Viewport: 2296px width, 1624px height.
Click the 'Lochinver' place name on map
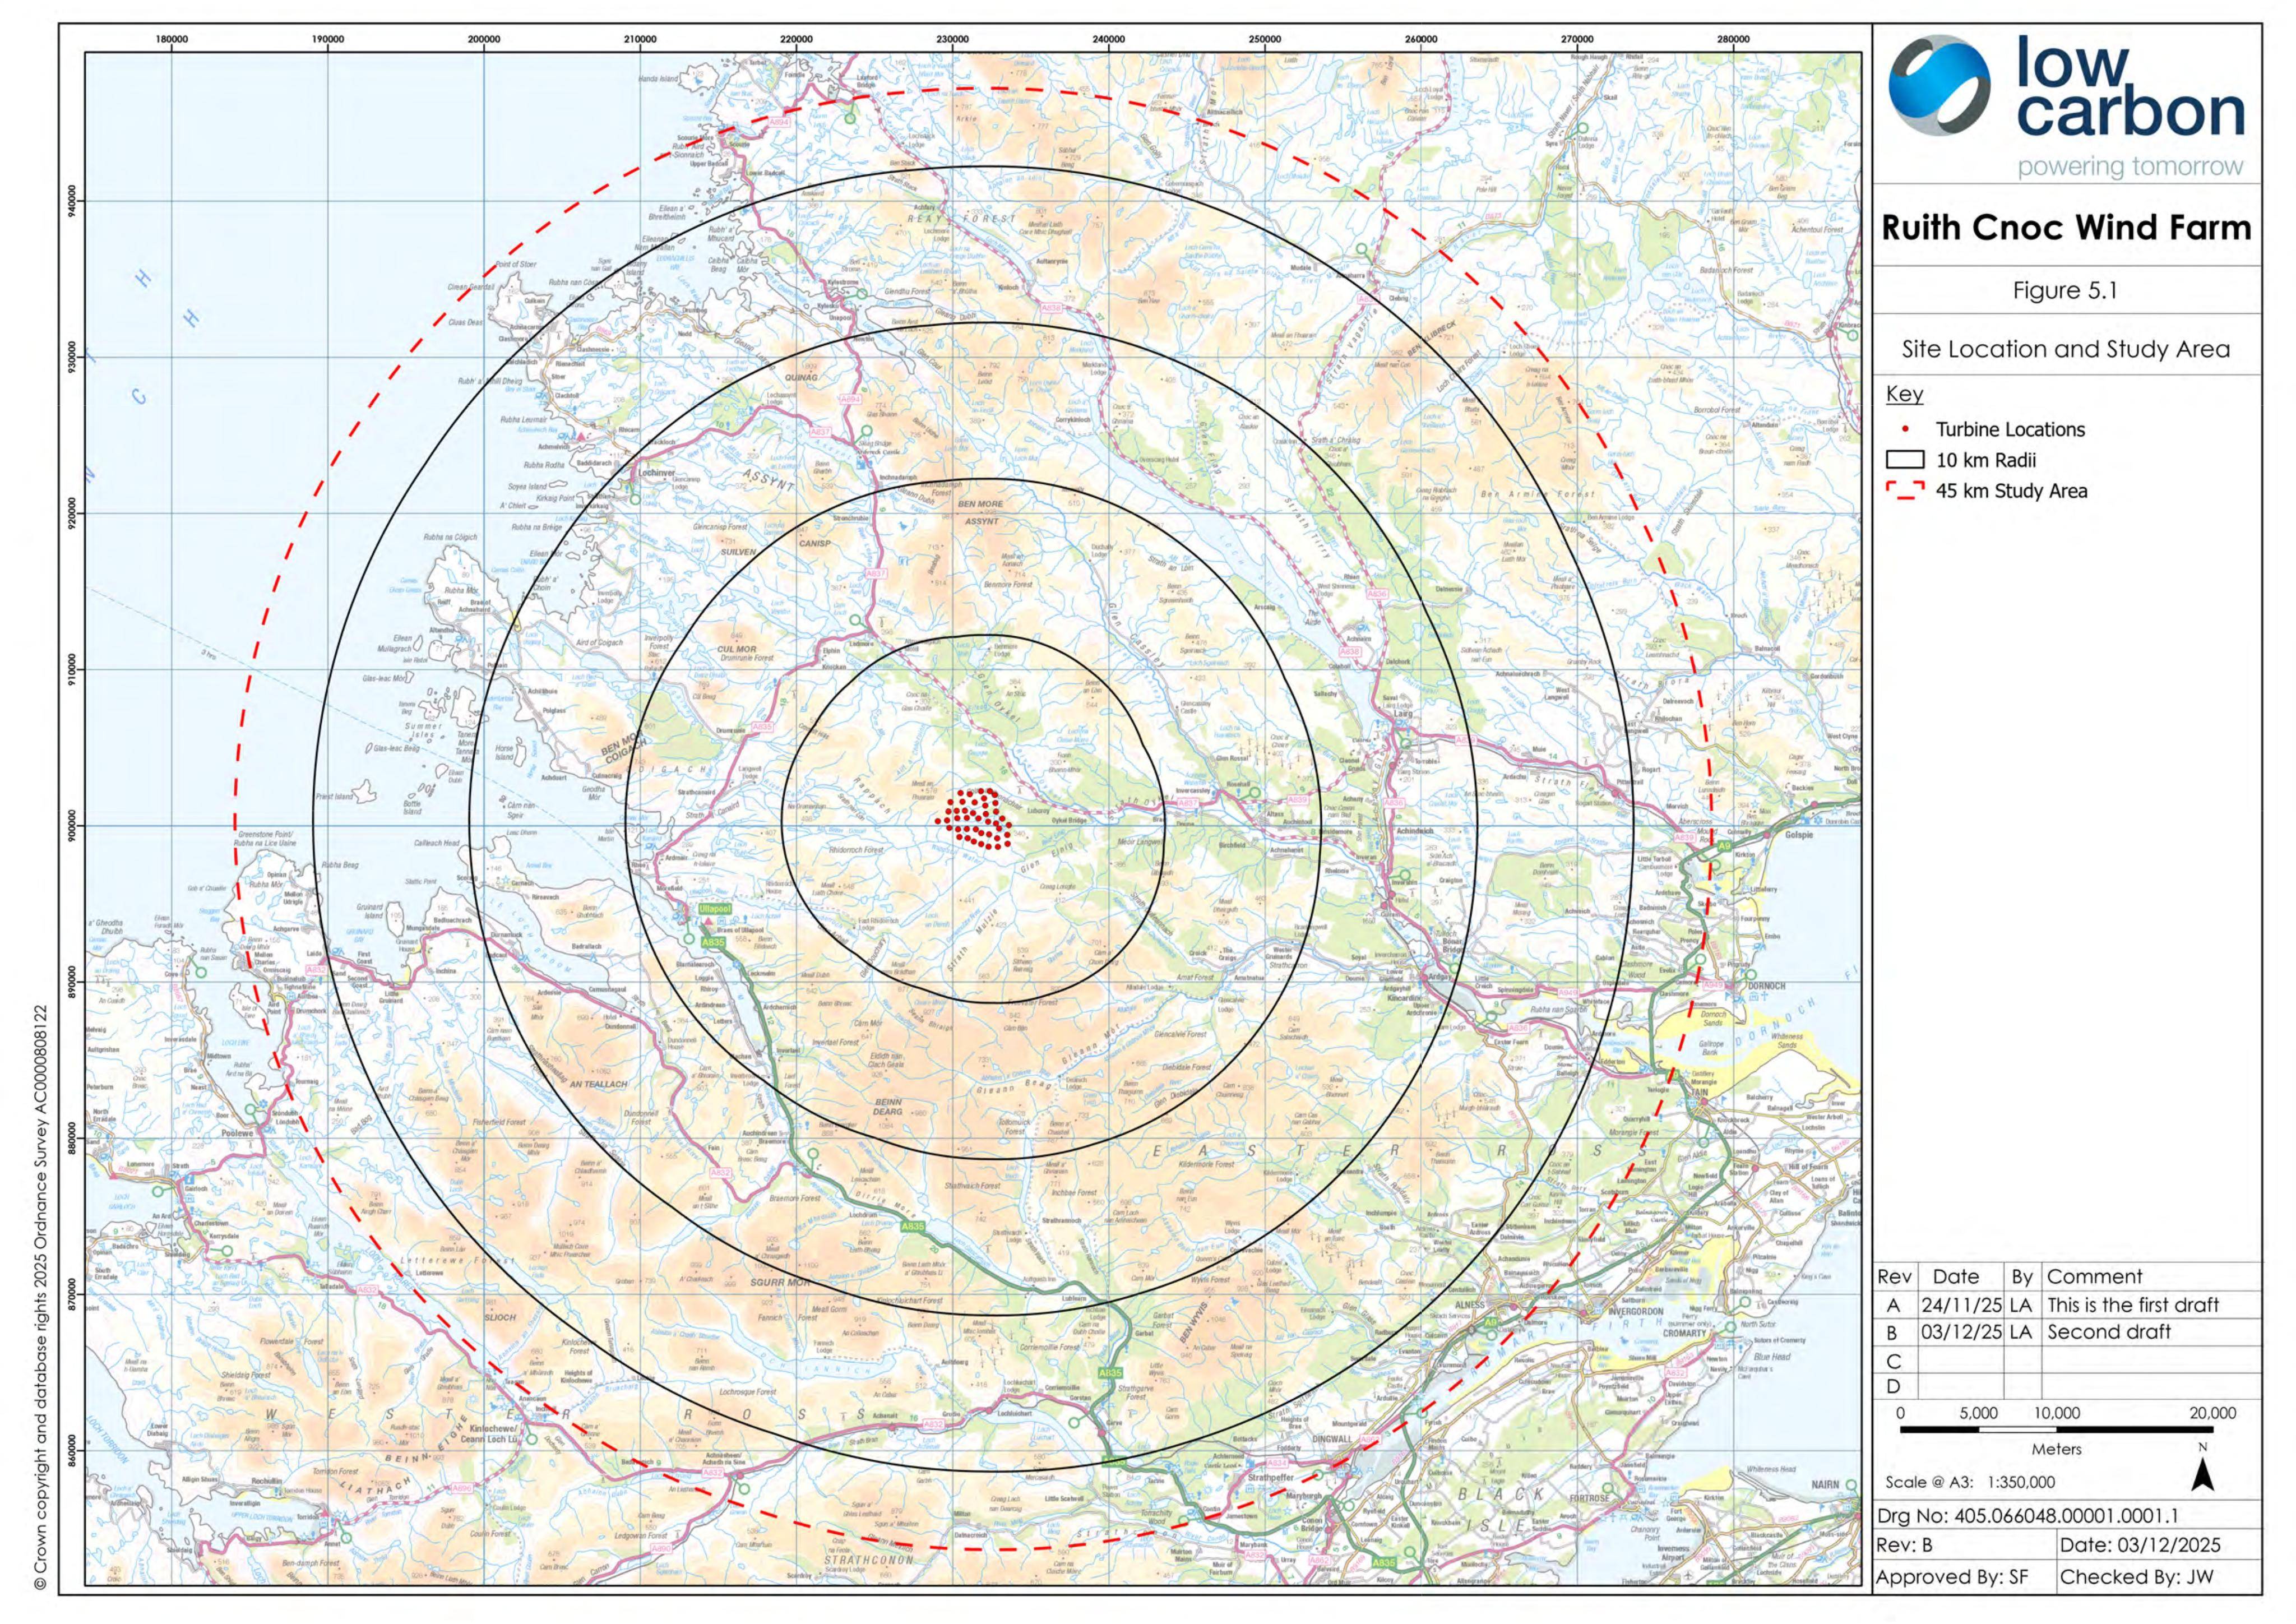(x=656, y=472)
